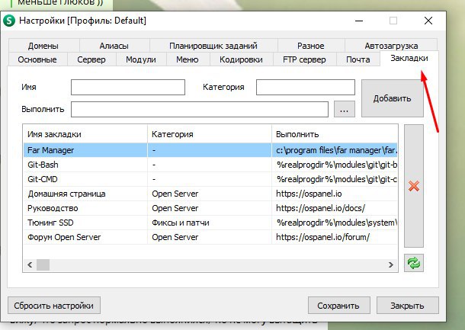465x330 pixels.
Task: Click the Сохранить button
Action: coord(338,306)
